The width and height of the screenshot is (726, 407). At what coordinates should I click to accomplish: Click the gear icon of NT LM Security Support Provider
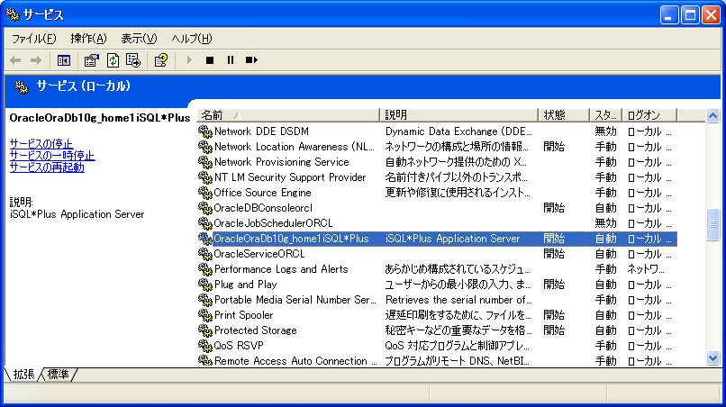click(x=204, y=177)
